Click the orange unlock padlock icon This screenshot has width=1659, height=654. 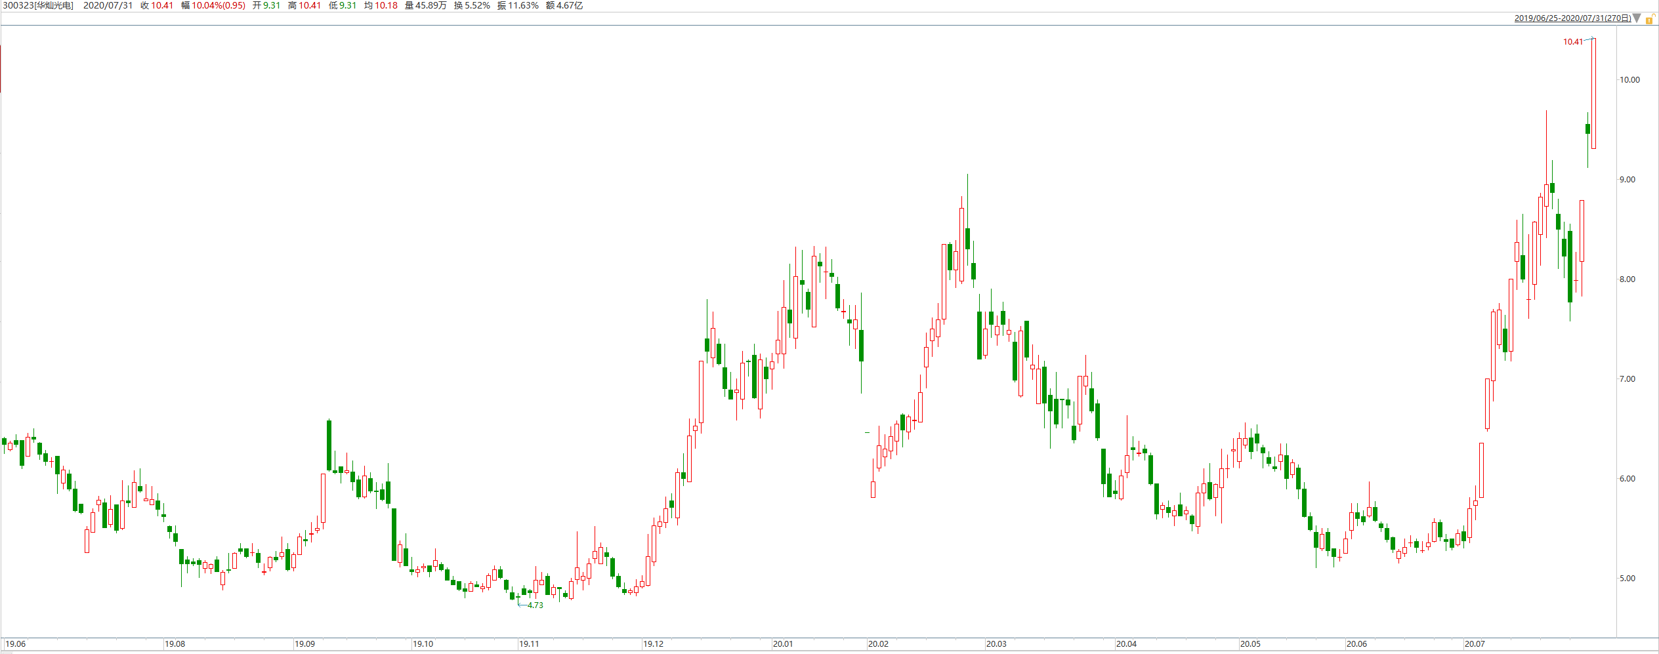coord(1649,19)
